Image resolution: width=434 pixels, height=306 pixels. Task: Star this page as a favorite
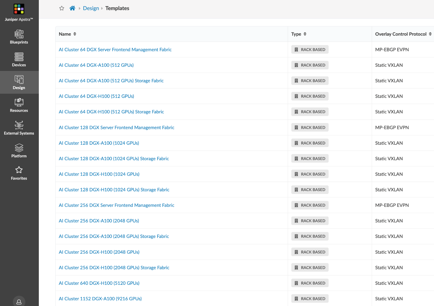(62, 8)
